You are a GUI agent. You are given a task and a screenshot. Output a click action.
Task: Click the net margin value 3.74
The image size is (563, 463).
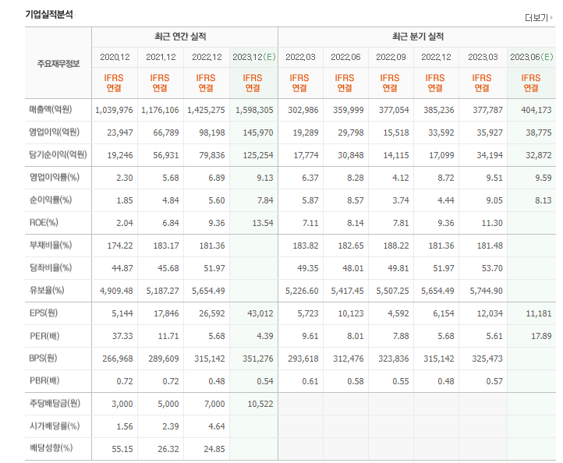[x=401, y=200]
